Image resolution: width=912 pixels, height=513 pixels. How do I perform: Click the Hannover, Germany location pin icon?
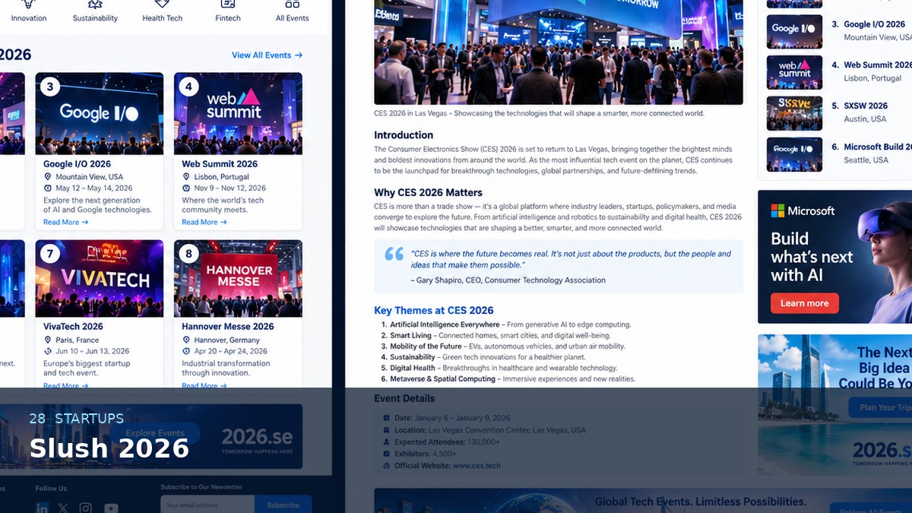(x=186, y=340)
